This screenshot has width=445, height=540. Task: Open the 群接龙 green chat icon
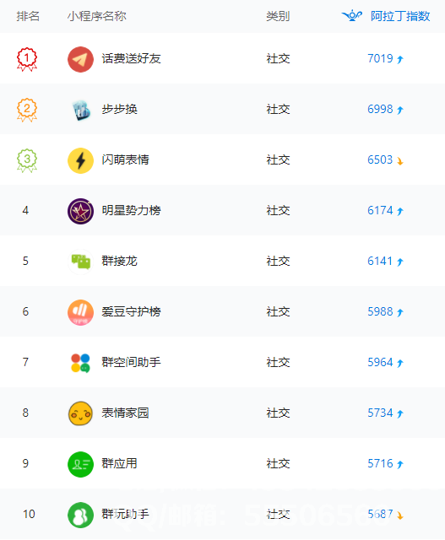pos(80,262)
